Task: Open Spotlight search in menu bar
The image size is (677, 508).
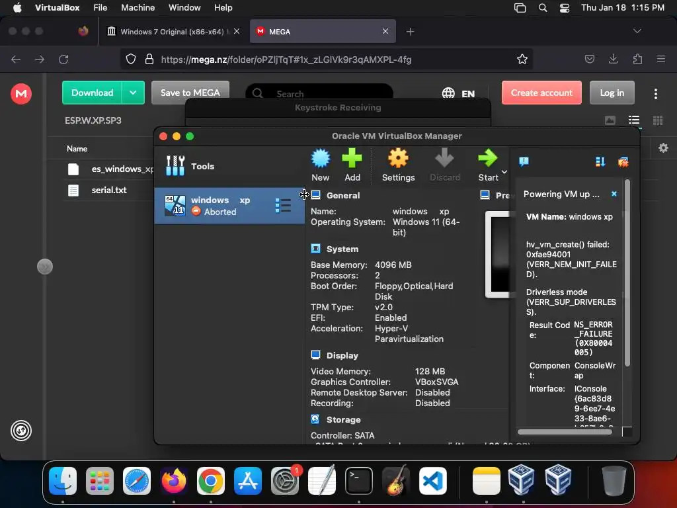Action: [x=543, y=8]
